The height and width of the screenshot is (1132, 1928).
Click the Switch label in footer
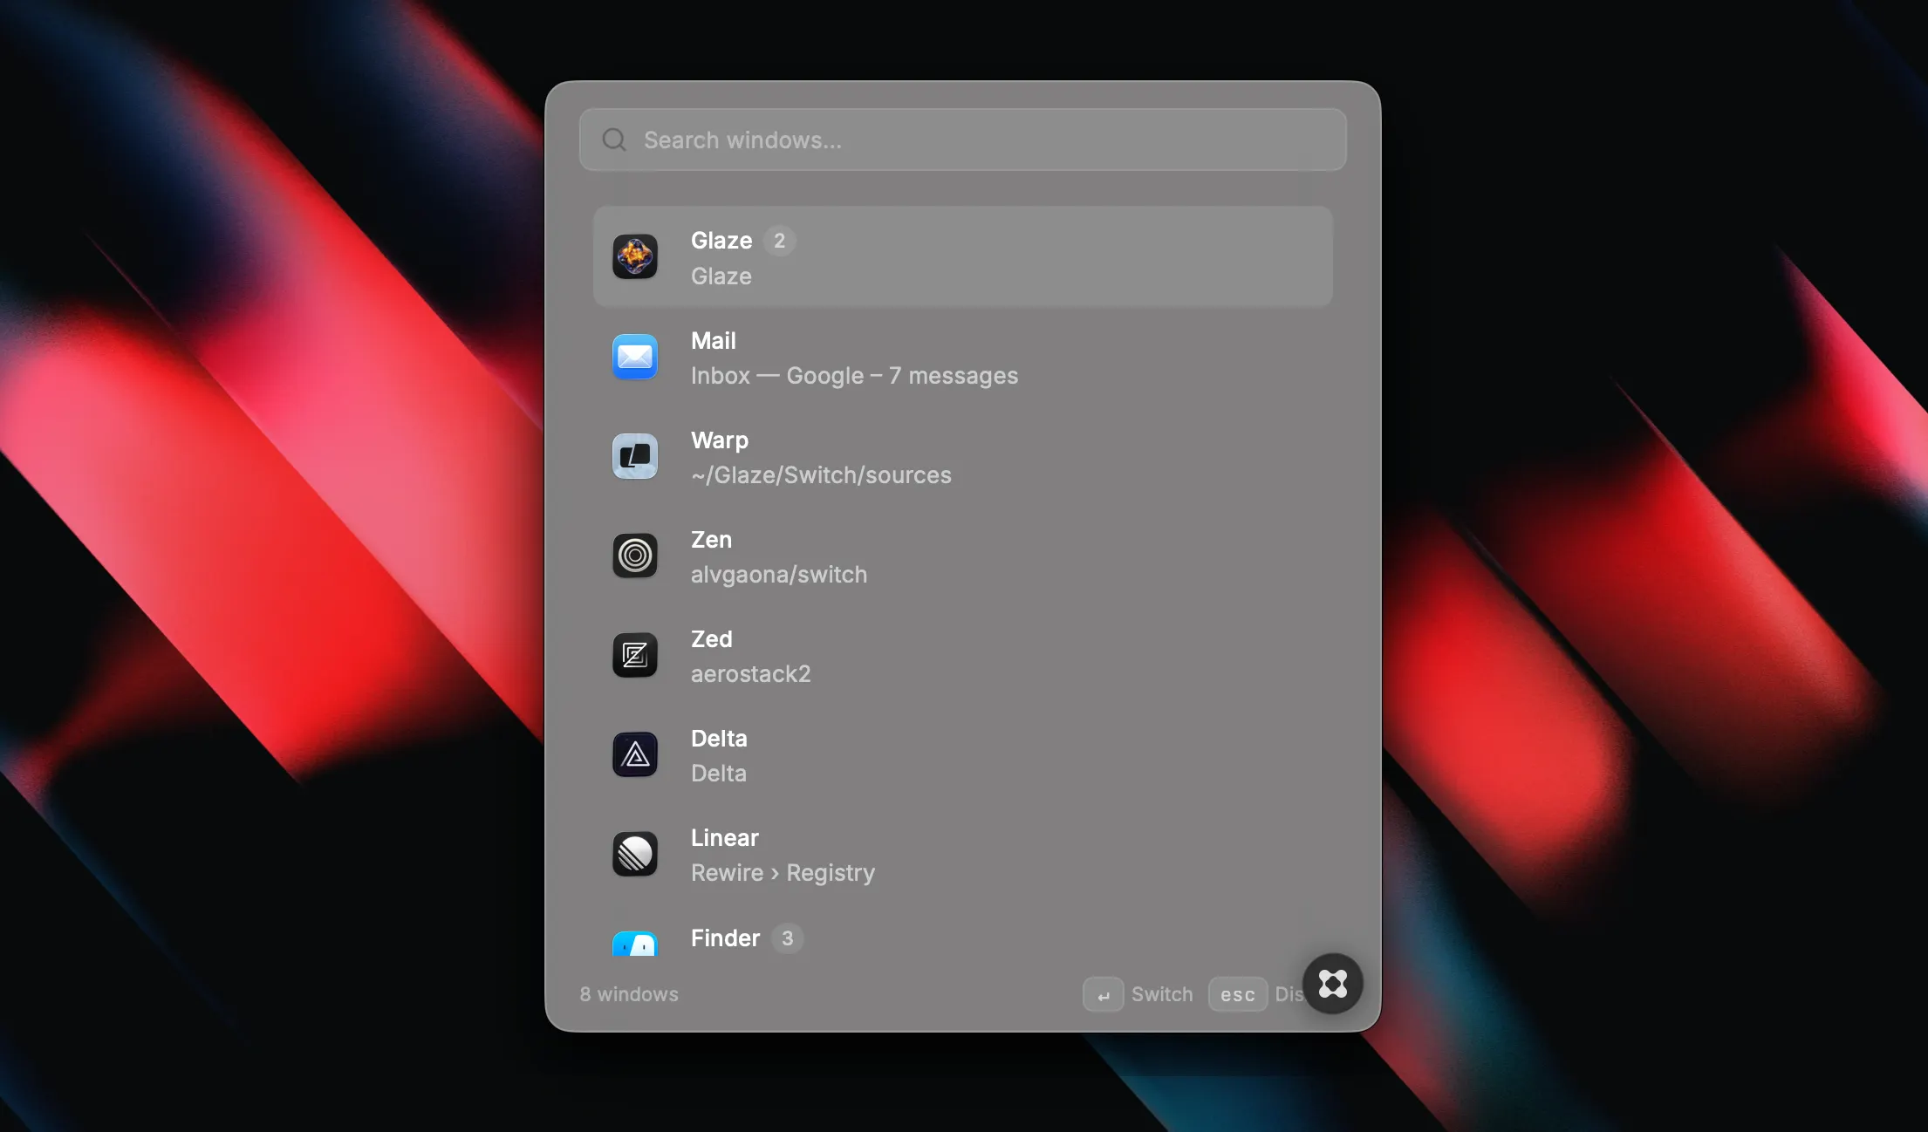point(1162,994)
